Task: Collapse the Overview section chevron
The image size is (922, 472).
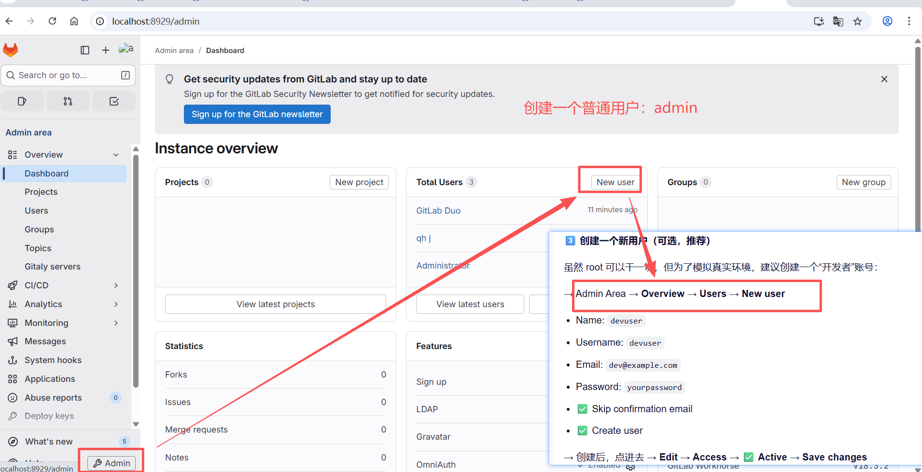Action: click(x=116, y=155)
